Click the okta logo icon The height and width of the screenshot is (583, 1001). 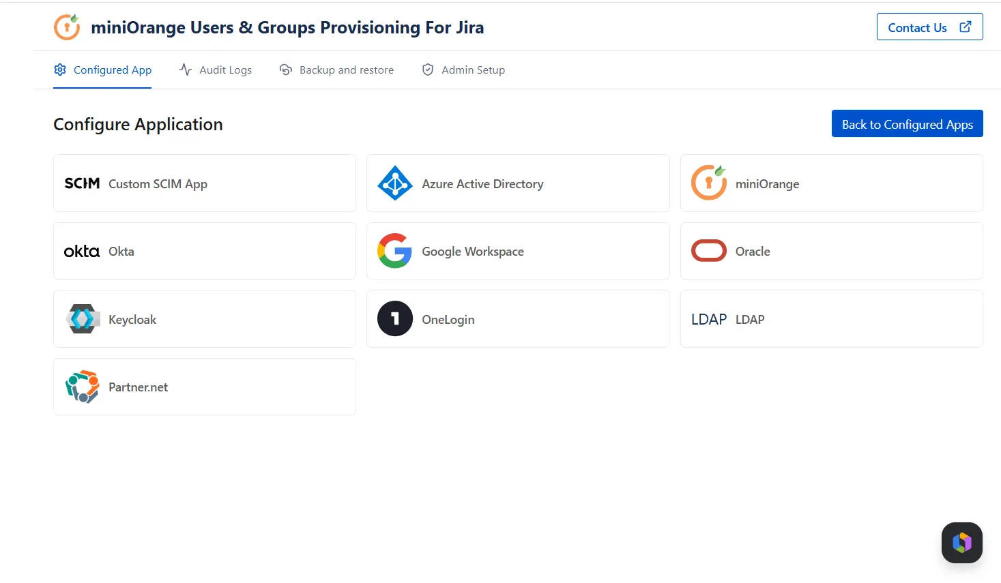pyautogui.click(x=82, y=252)
